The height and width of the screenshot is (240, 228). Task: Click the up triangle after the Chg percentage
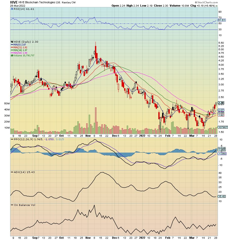point(217,6)
